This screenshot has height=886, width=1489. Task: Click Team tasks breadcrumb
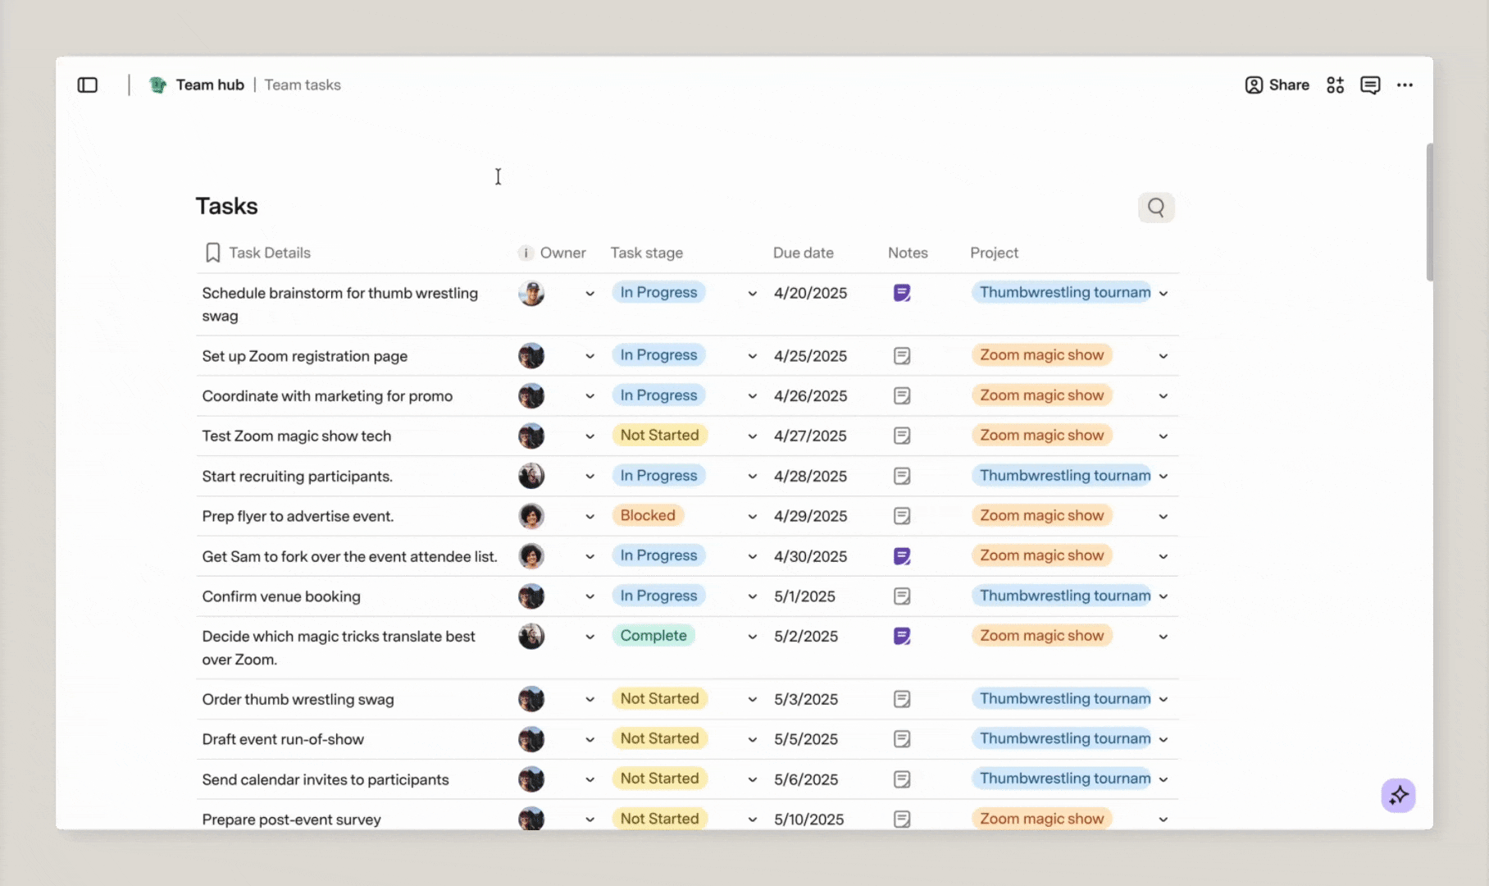tap(303, 85)
